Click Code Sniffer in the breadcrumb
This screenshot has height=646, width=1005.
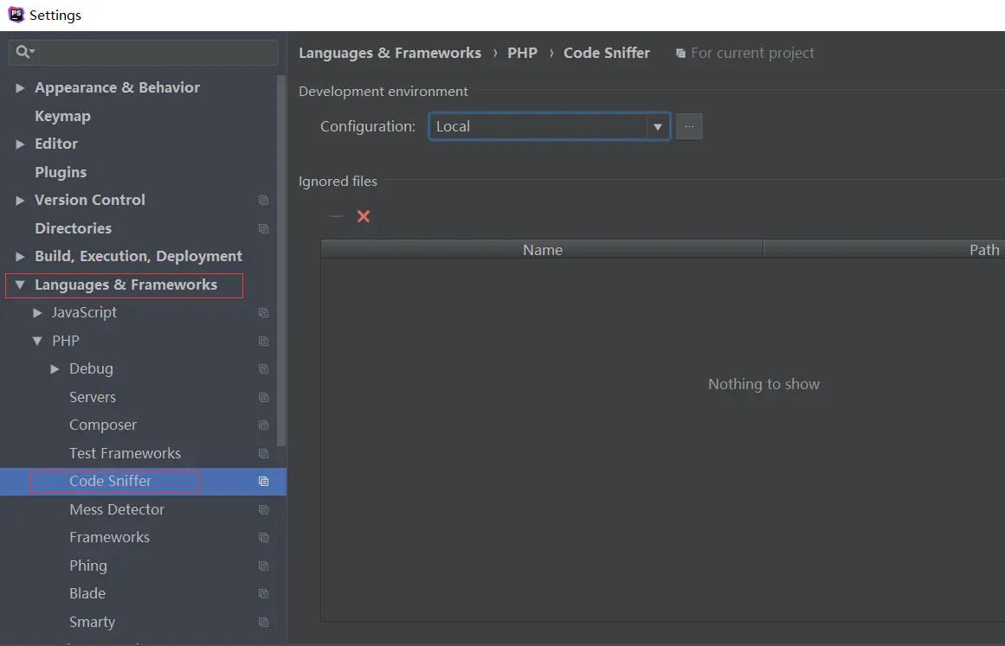click(x=606, y=53)
